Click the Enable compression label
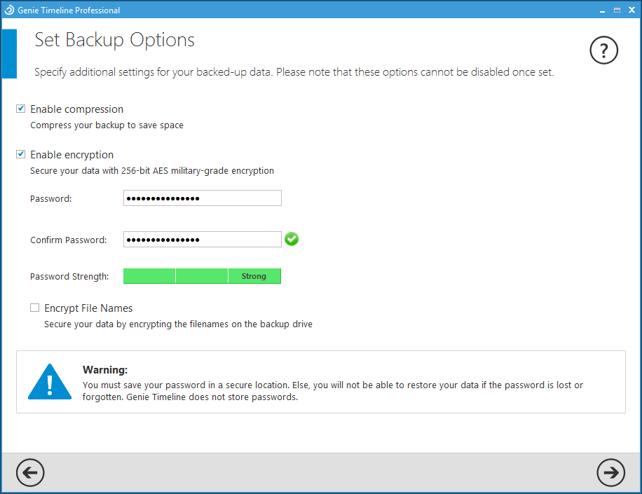Viewport: 642px width, 494px height. coord(76,109)
